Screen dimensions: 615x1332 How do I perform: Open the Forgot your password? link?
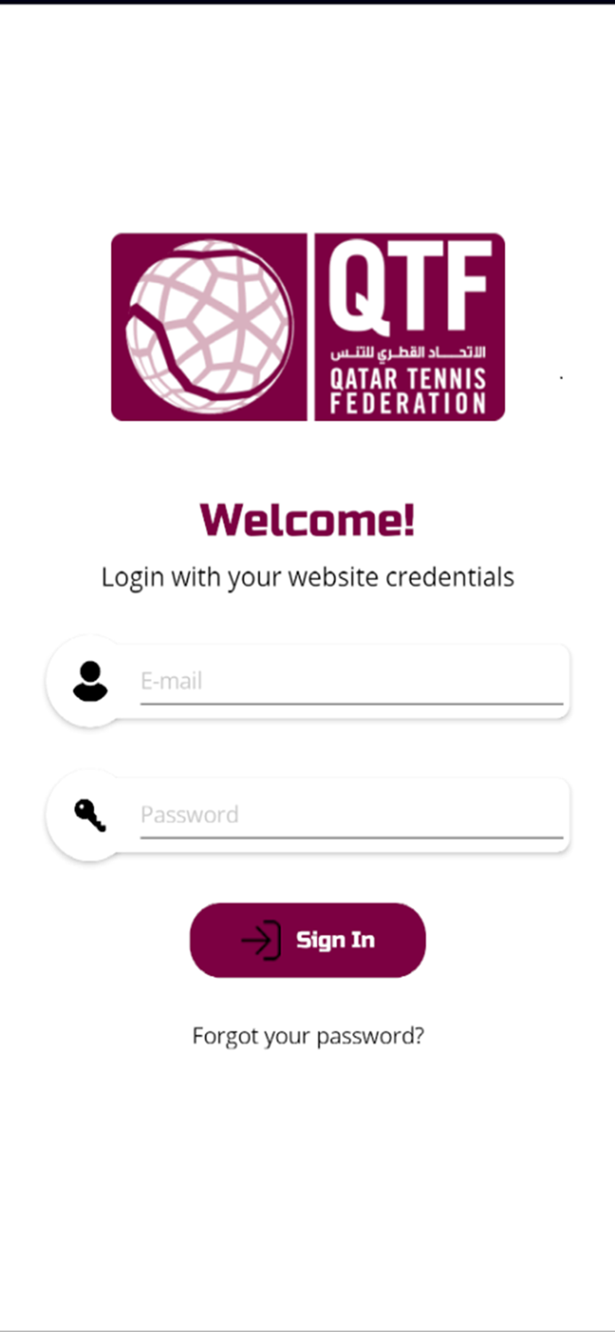click(308, 1036)
